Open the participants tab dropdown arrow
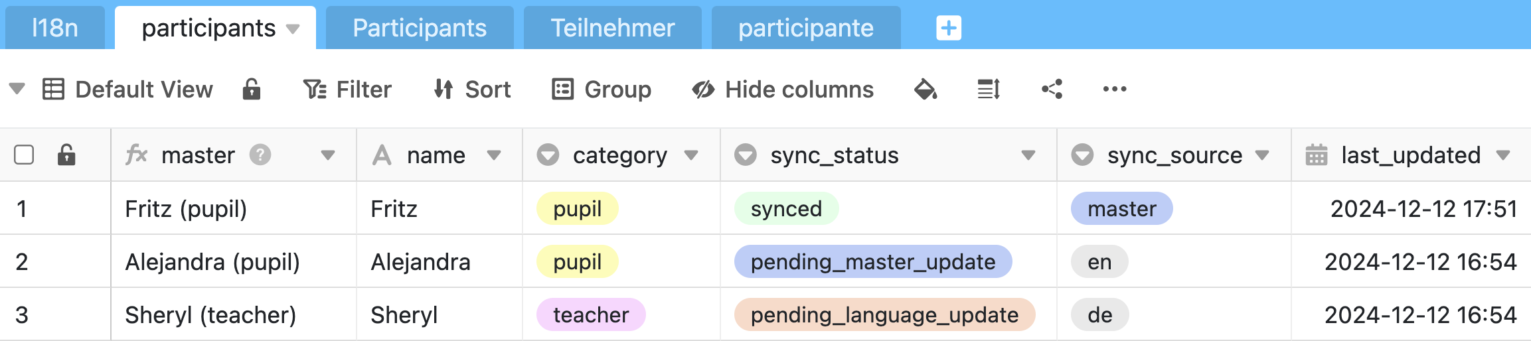This screenshot has width=1531, height=341. (293, 29)
